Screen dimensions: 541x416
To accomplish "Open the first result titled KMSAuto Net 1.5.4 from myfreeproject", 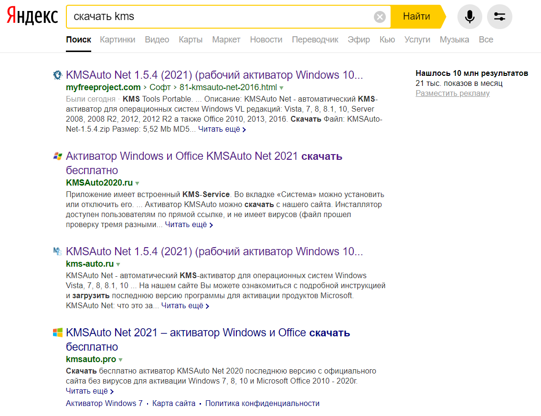I will click(214, 75).
